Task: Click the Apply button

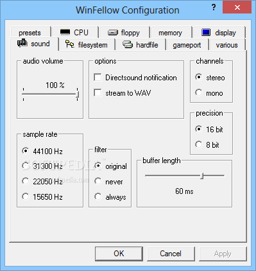Action: 223,254
